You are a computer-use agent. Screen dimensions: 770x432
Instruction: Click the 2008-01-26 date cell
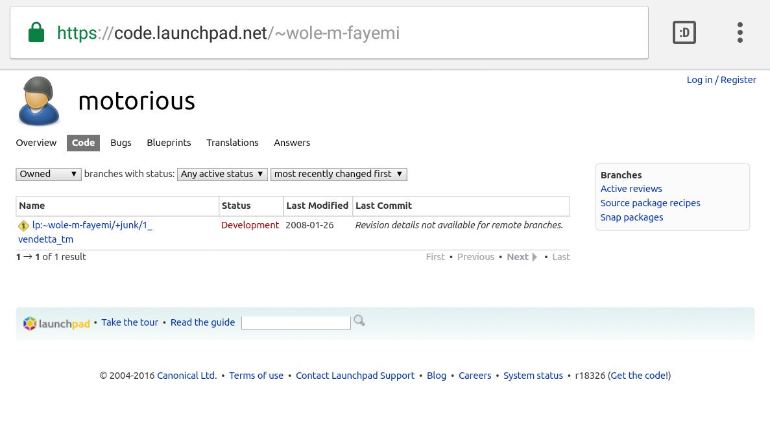(x=309, y=225)
